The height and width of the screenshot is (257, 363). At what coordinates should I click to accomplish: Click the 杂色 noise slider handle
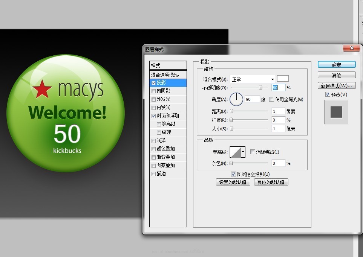pos(231,163)
